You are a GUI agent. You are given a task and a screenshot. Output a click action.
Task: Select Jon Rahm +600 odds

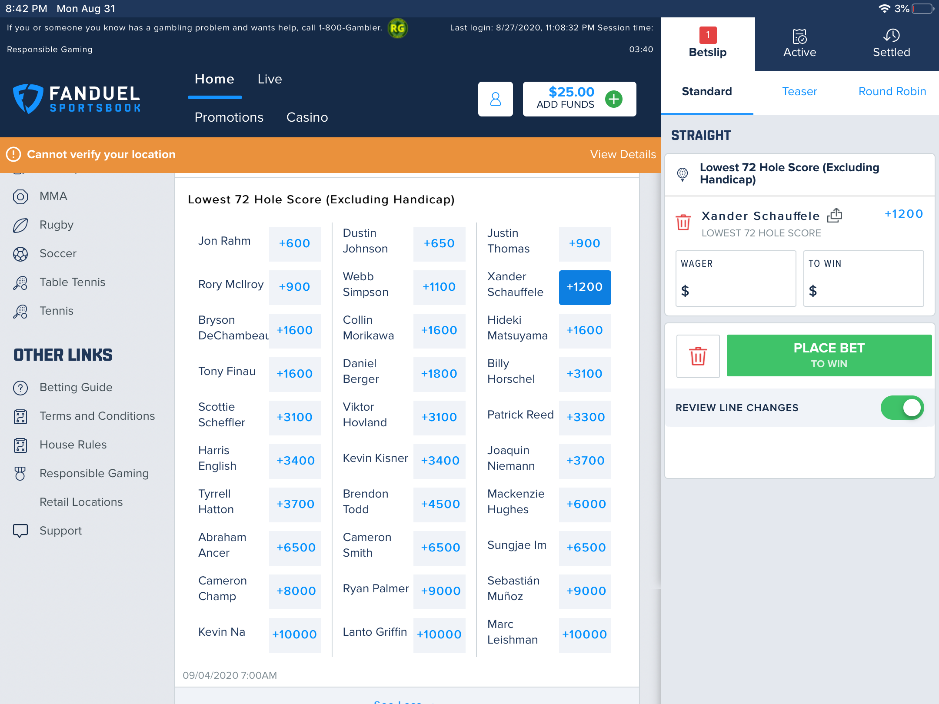(x=295, y=244)
